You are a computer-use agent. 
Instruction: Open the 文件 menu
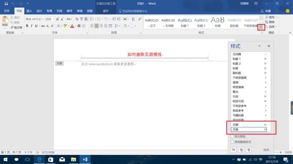6,11
